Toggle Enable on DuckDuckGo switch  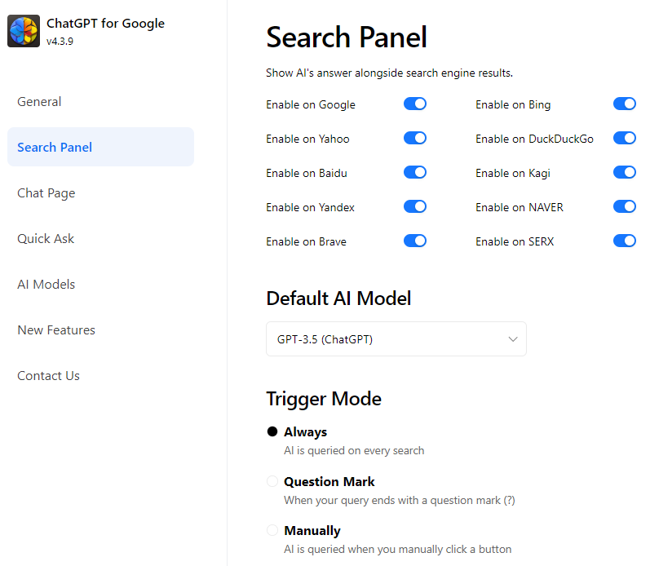pyautogui.click(x=624, y=138)
